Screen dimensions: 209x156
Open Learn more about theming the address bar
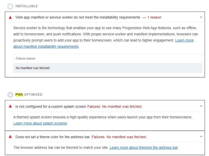(x=144, y=147)
